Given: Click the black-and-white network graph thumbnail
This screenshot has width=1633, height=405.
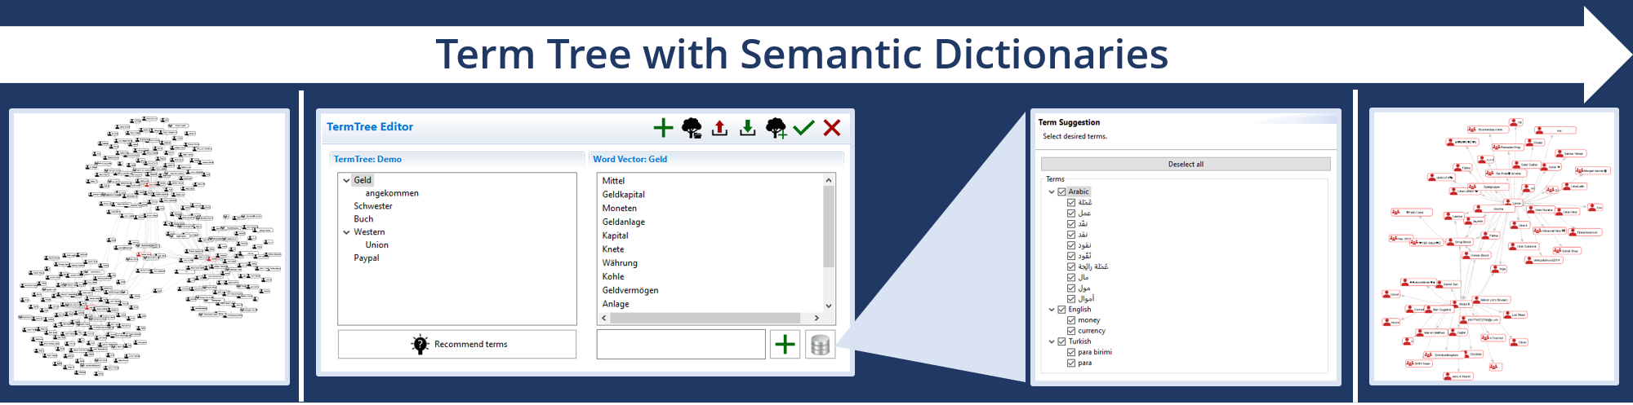Looking at the screenshot, I should (149, 247).
